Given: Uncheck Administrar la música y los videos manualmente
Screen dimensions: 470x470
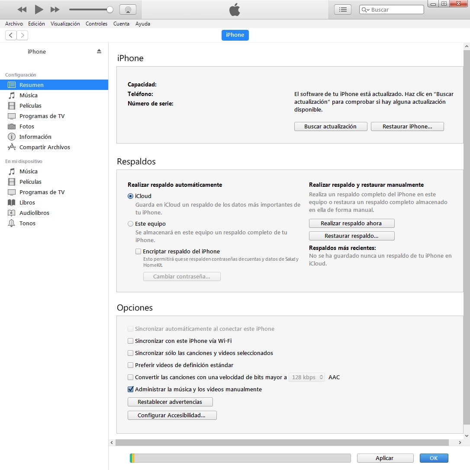Looking at the screenshot, I should point(131,389).
